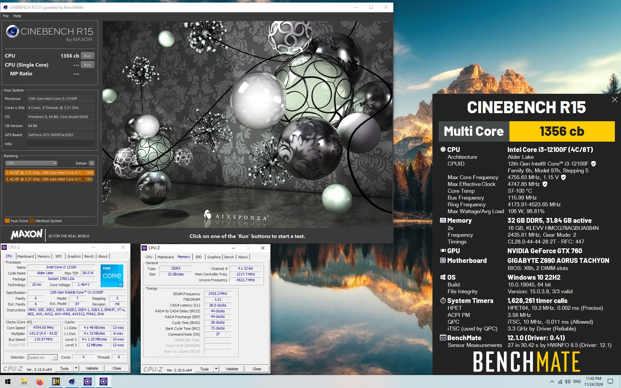Select the 1322 ranking entry

coord(49,179)
